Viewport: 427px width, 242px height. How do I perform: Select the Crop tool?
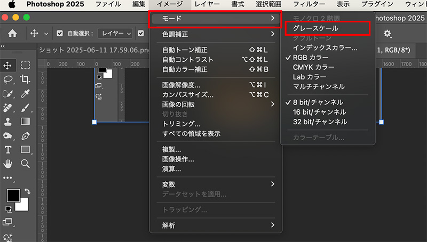[x=25, y=79]
